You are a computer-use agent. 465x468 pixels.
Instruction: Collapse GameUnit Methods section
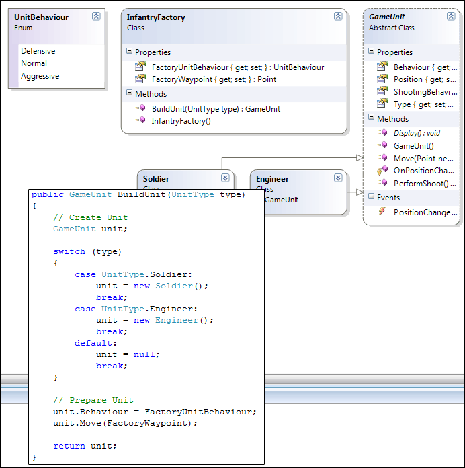click(371, 117)
